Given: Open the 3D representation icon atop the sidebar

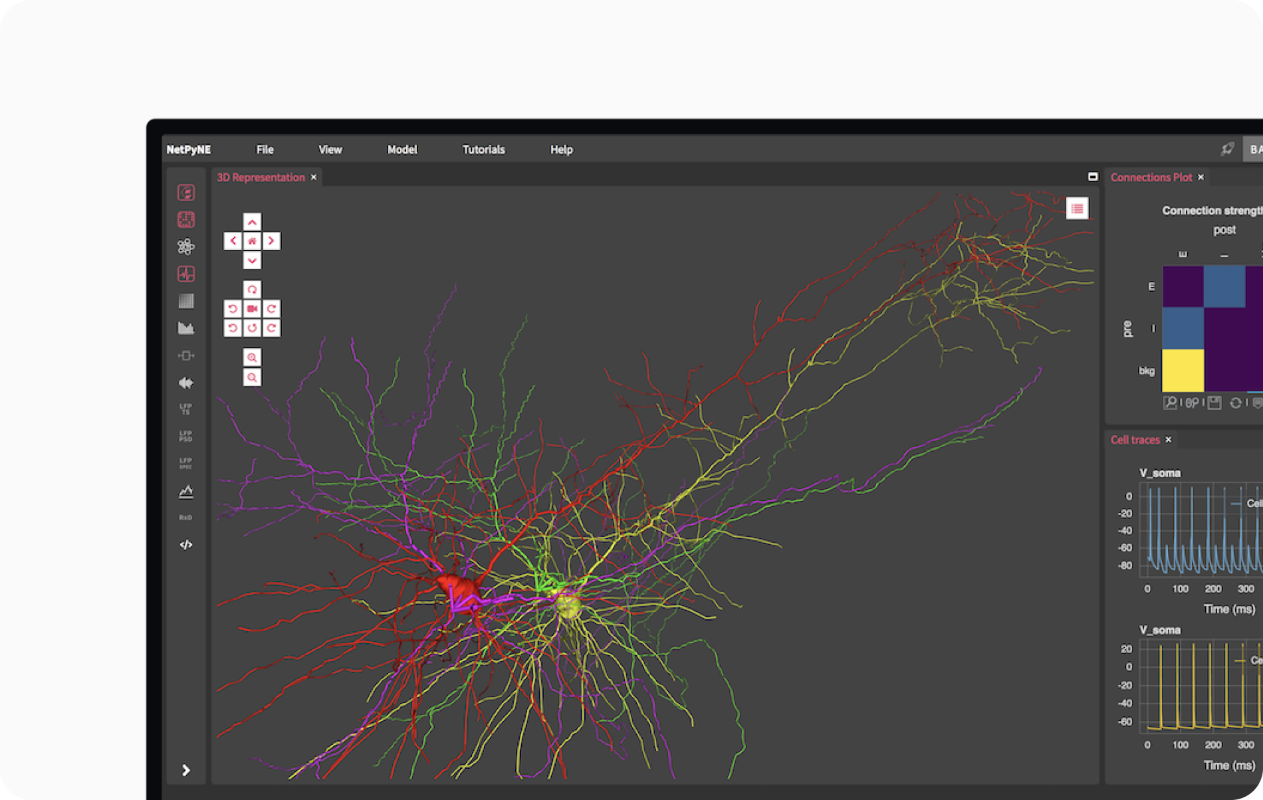Looking at the screenshot, I should pos(186,193).
